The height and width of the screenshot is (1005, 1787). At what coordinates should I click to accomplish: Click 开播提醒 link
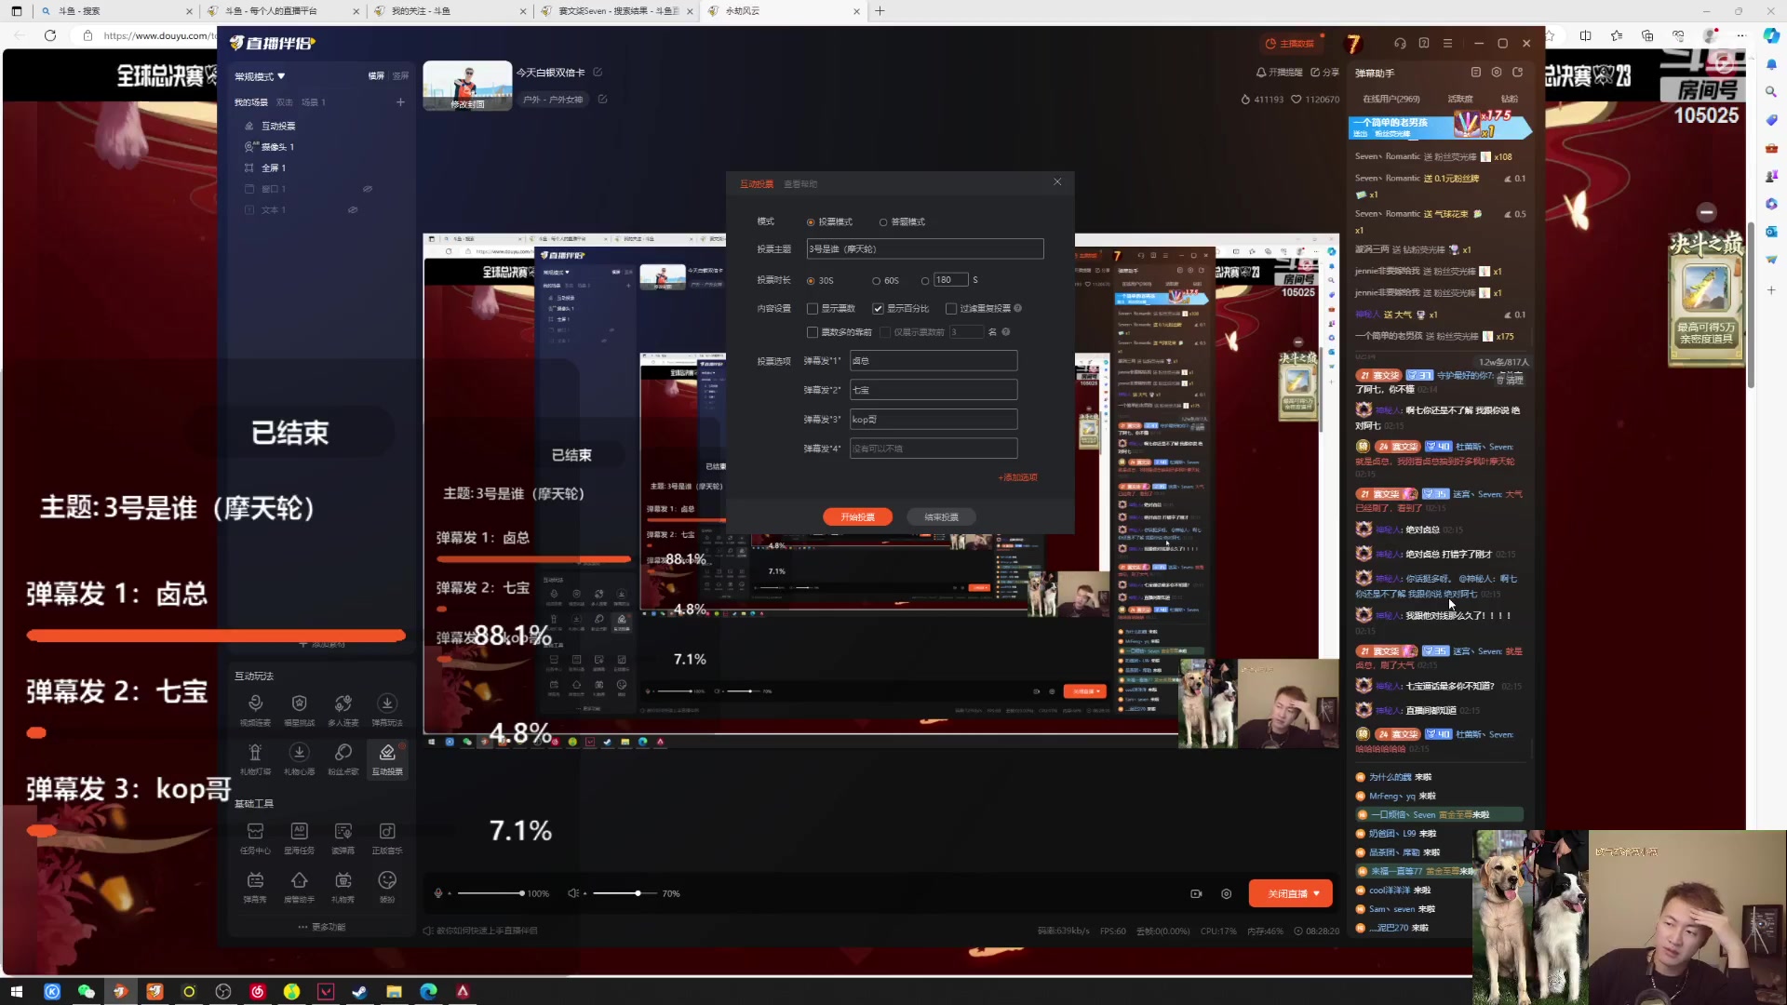tap(1279, 73)
